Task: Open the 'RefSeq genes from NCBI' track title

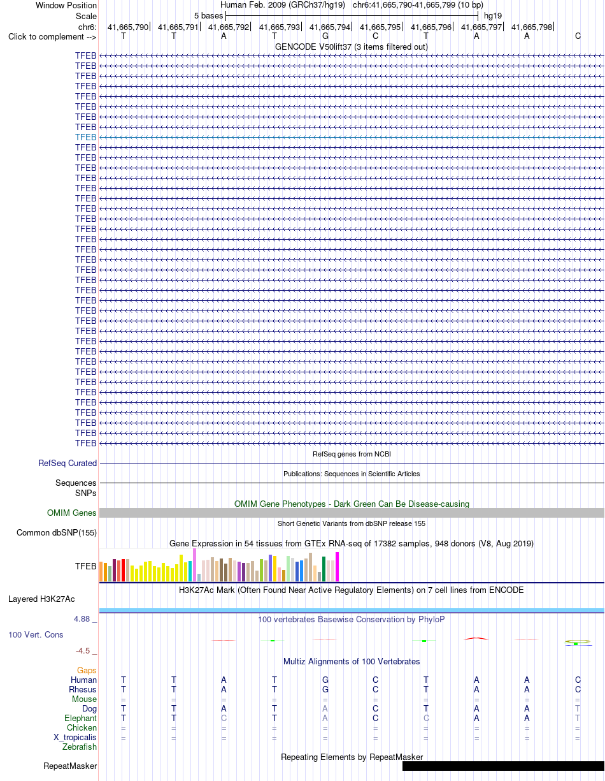Action: pos(352,454)
